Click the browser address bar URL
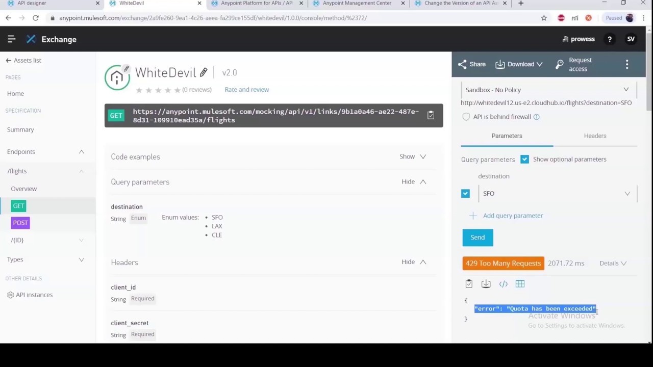Image resolution: width=653 pixels, height=367 pixels. 213,18
